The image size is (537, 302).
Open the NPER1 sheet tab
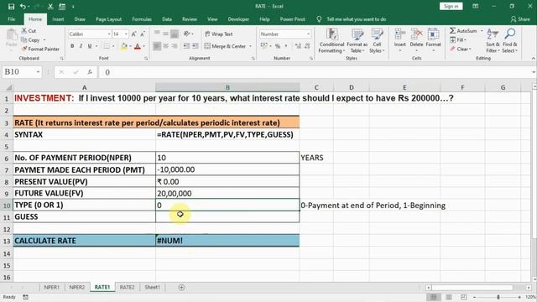click(x=52, y=287)
